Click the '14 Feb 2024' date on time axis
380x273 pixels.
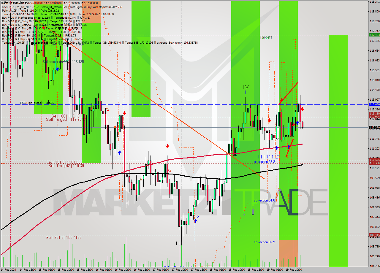click(9, 270)
